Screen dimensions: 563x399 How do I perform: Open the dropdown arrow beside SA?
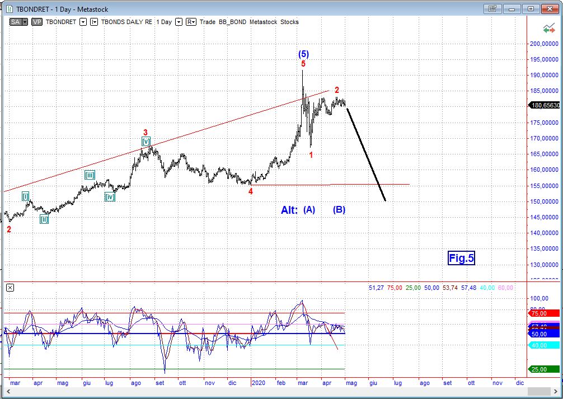click(25, 22)
